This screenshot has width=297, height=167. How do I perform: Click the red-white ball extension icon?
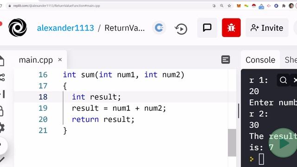[254, 6]
